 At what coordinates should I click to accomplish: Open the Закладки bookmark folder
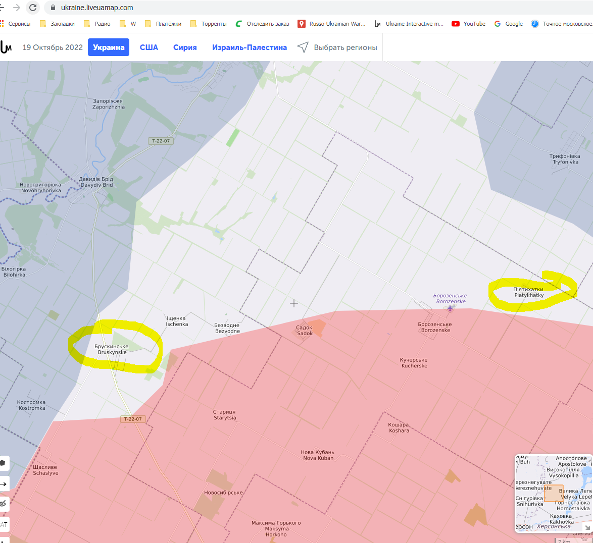57,23
